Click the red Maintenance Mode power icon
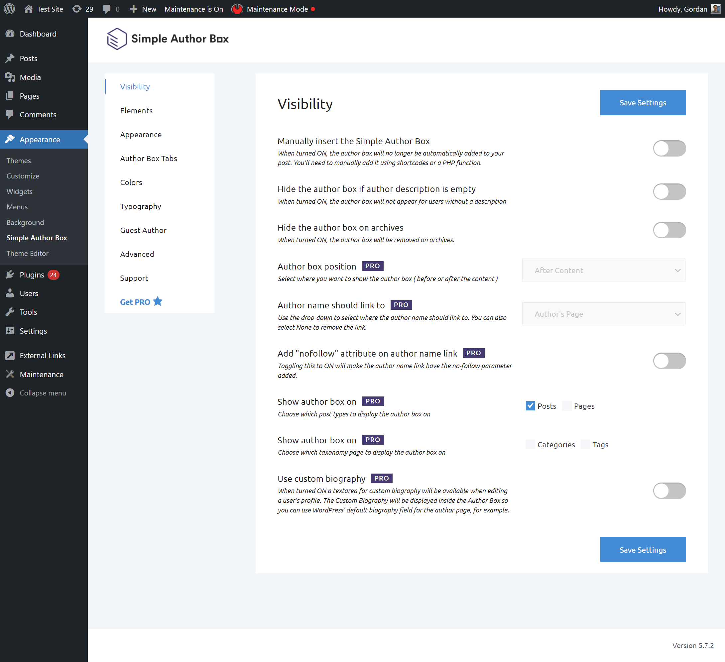Screen dimensions: 725x662 (x=237, y=9)
